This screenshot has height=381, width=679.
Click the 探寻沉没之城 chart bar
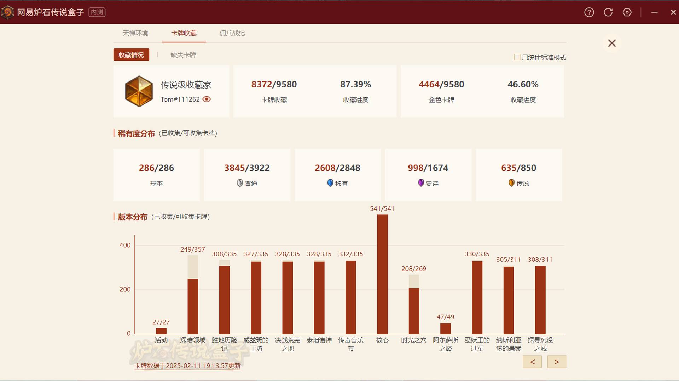540,300
